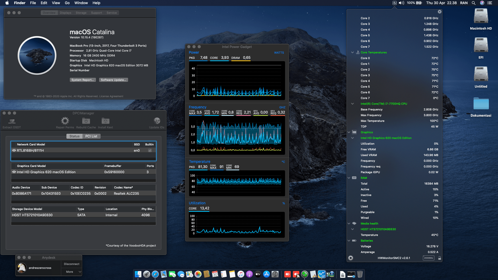Toggle eye icon for RTL8168H/8111H row
The image size is (498, 280).
[14, 150]
